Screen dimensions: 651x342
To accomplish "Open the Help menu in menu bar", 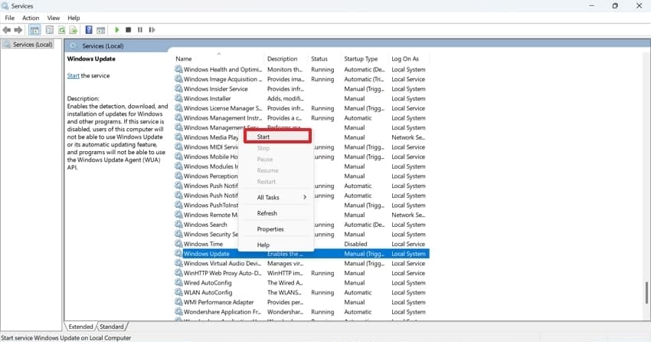I will 74,18.
